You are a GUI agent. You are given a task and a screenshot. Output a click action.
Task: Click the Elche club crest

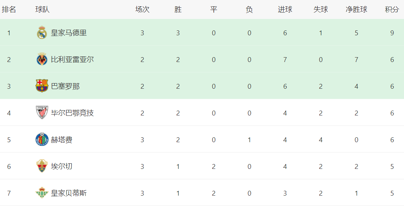(42, 166)
